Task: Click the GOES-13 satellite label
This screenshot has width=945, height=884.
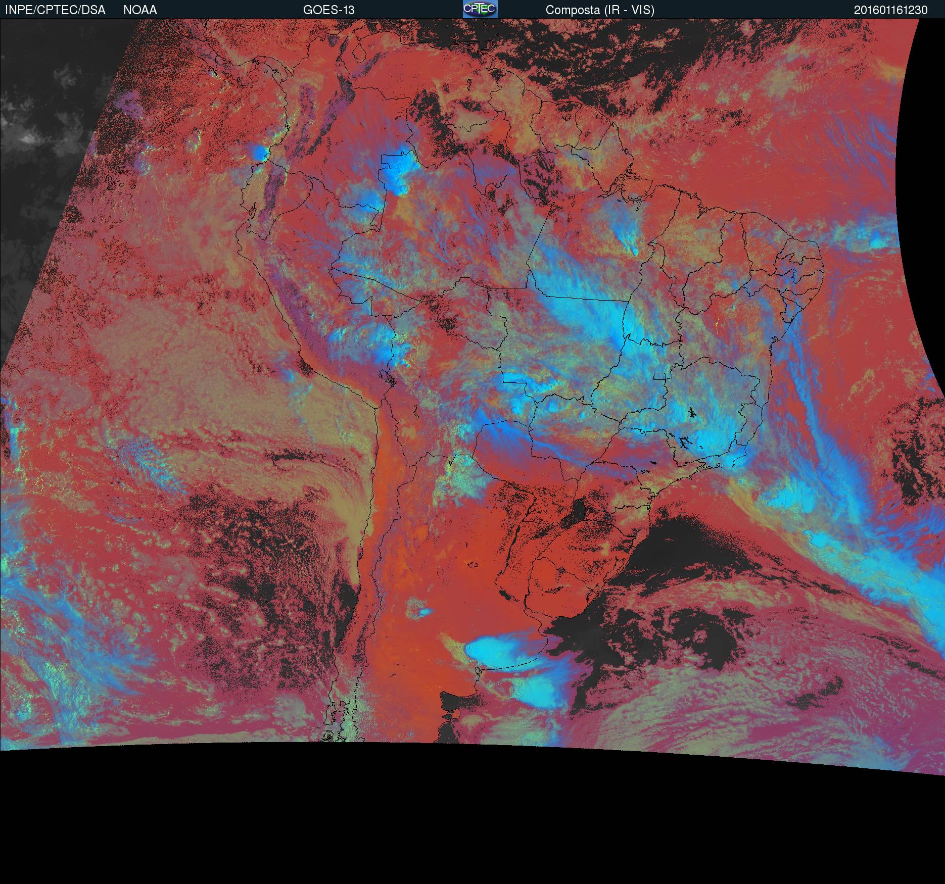Action: pyautogui.click(x=328, y=10)
